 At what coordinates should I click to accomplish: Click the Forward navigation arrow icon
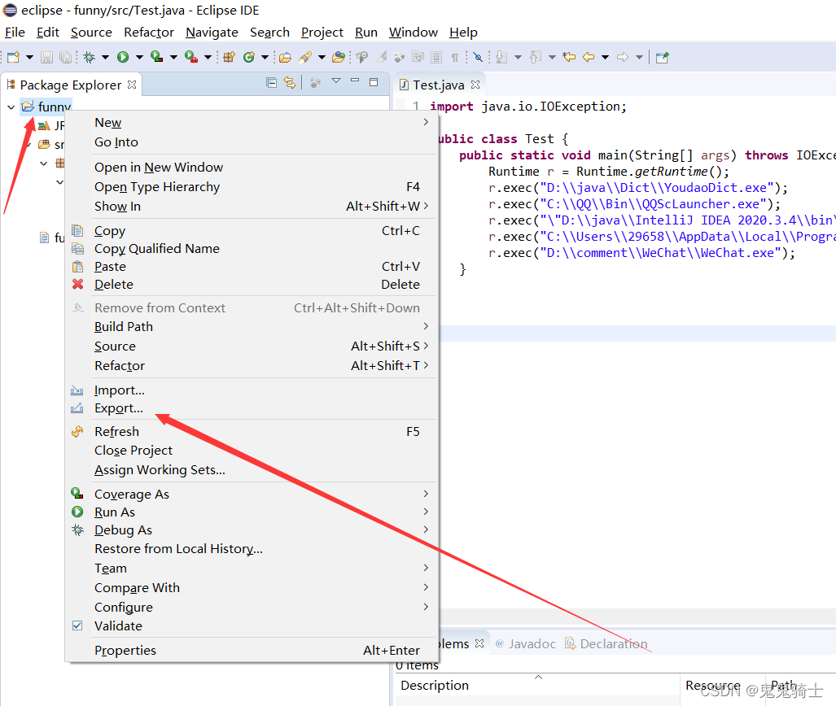[x=622, y=57]
